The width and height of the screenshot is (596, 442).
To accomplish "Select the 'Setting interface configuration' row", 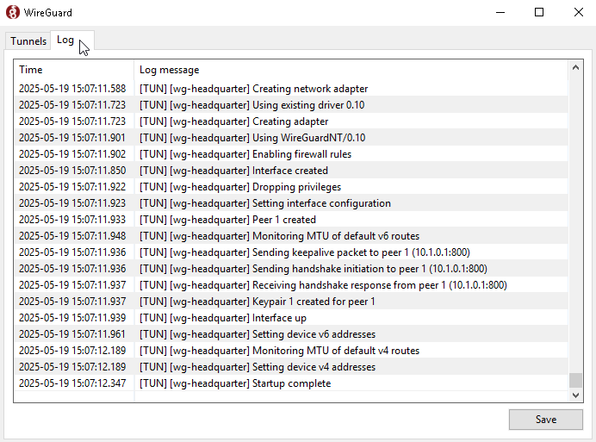I will pyautogui.click(x=291, y=203).
